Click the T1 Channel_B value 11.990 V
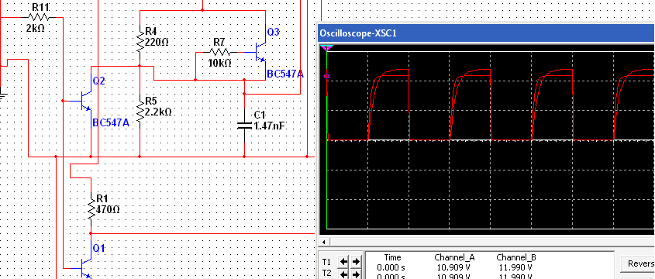655x279 pixels. coord(515,267)
